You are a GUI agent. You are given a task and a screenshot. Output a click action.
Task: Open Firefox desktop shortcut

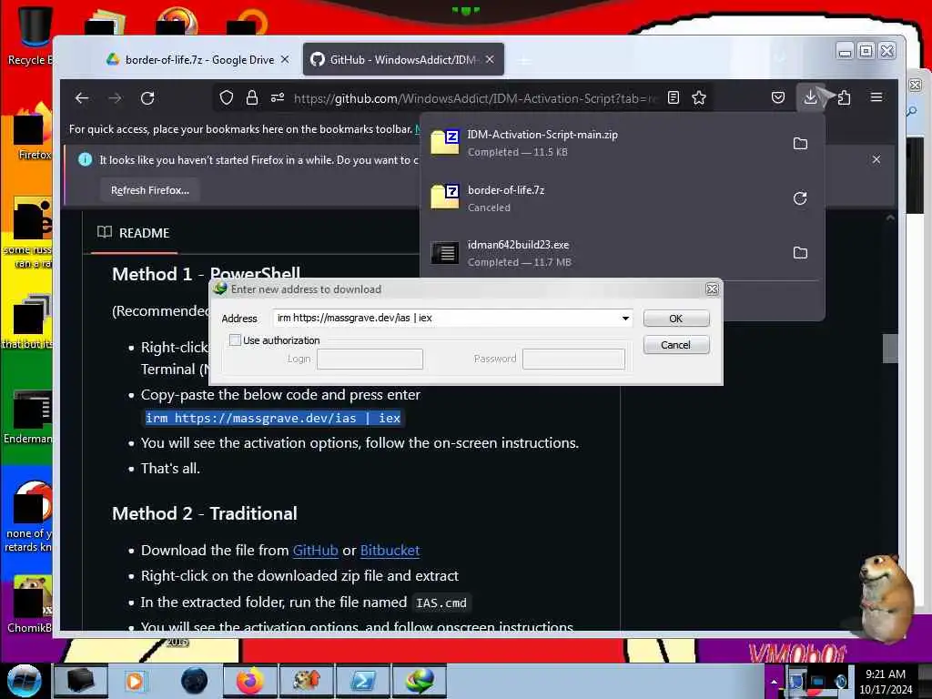tap(32, 133)
